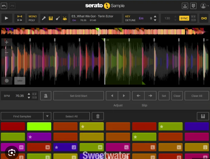The height and width of the screenshot is (159, 210).
Task: Double project tempo with top x2 button
Action: tap(193, 17)
